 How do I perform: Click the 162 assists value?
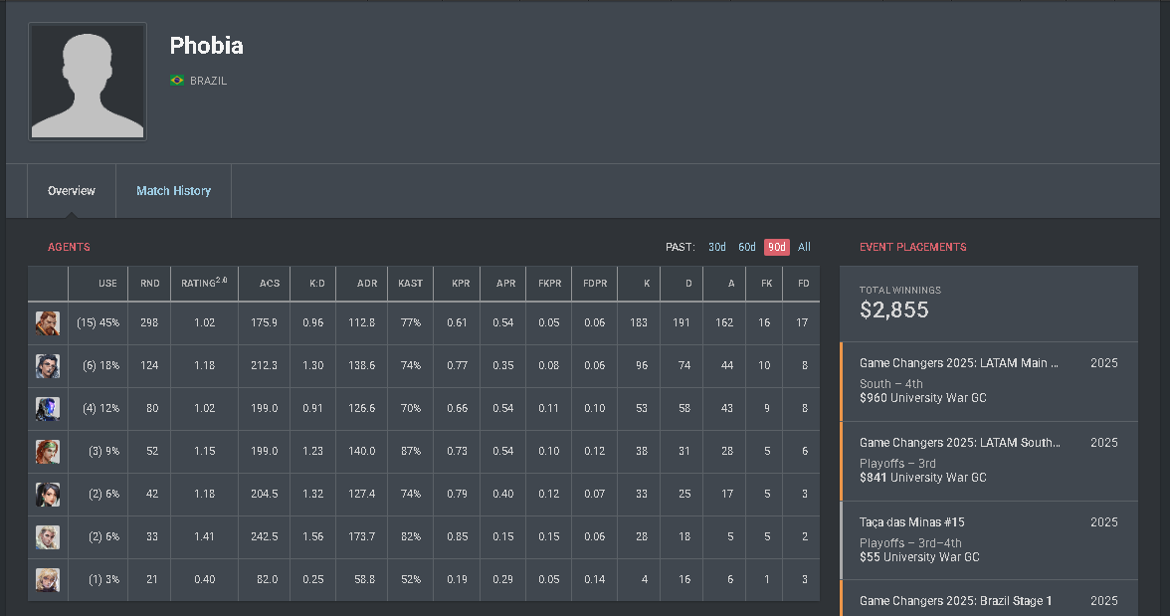point(724,323)
